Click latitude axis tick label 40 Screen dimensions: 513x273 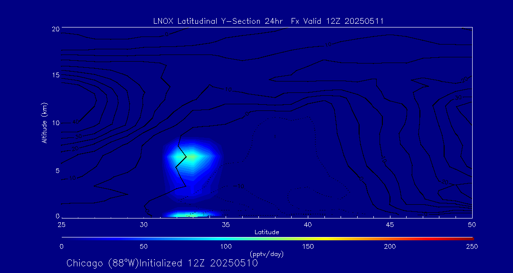tap(308, 225)
